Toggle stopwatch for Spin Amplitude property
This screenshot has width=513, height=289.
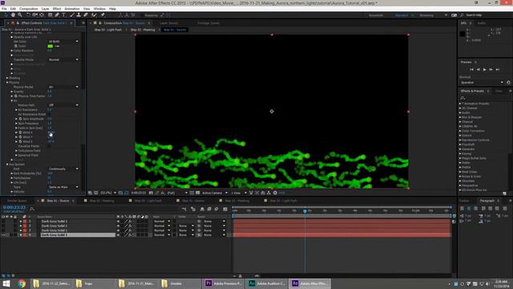(x=20, y=119)
